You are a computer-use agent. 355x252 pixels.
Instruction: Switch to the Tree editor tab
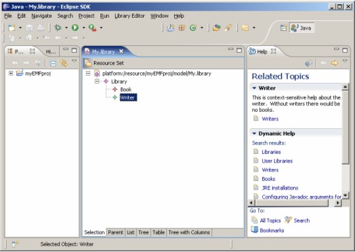click(143, 232)
